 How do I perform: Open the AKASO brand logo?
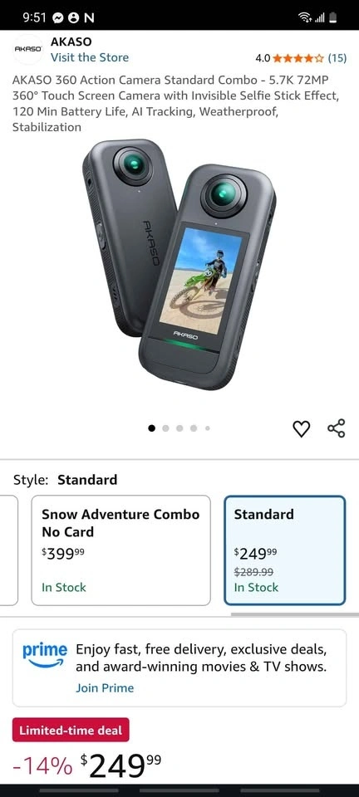coord(27,49)
